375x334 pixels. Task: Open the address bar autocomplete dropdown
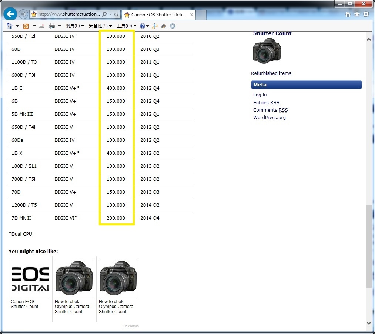click(110, 14)
